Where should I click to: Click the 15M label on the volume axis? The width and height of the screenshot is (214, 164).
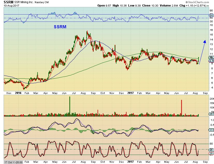click(x=212, y=103)
